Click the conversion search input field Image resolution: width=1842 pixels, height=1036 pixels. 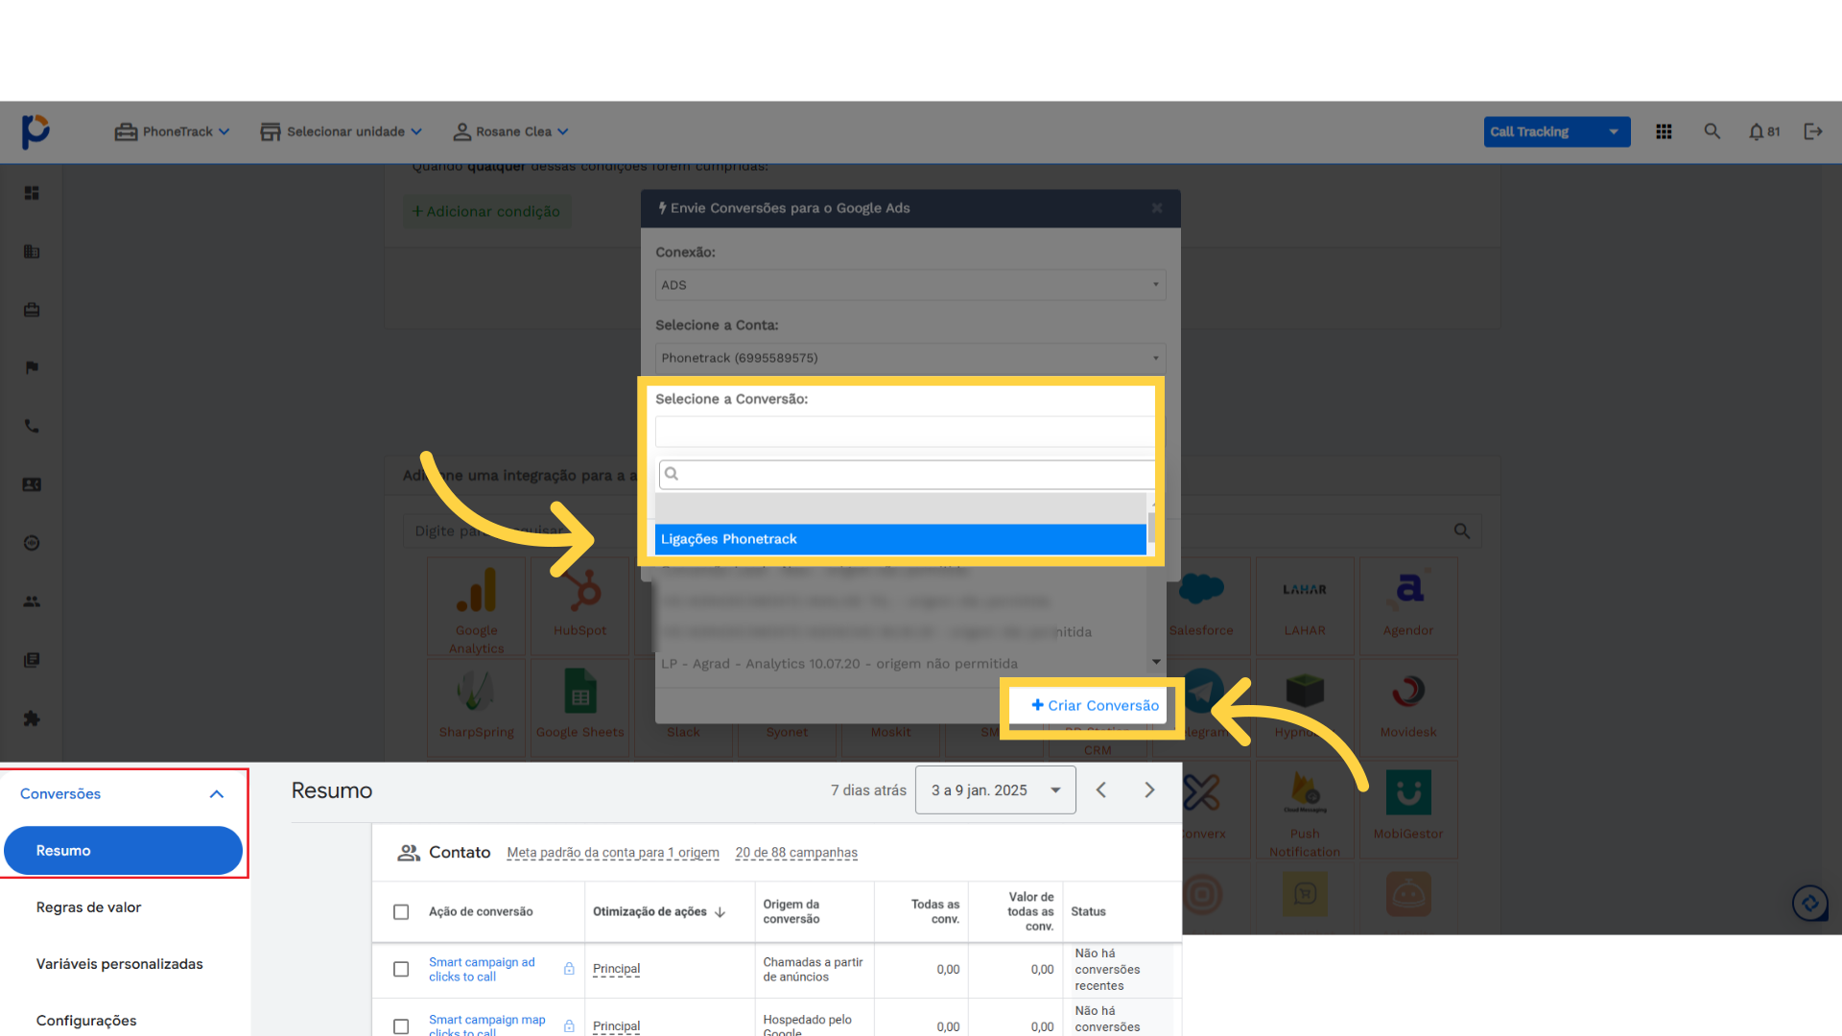point(907,474)
